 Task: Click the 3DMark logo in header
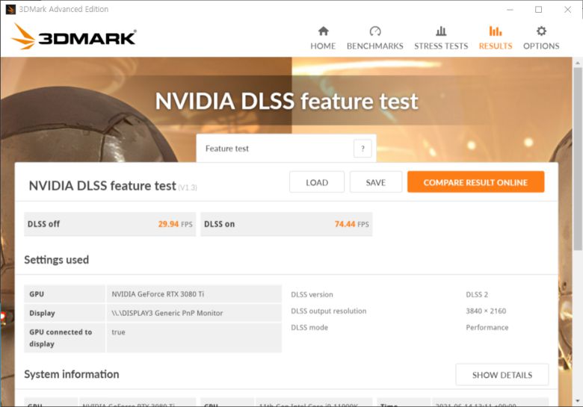click(73, 37)
